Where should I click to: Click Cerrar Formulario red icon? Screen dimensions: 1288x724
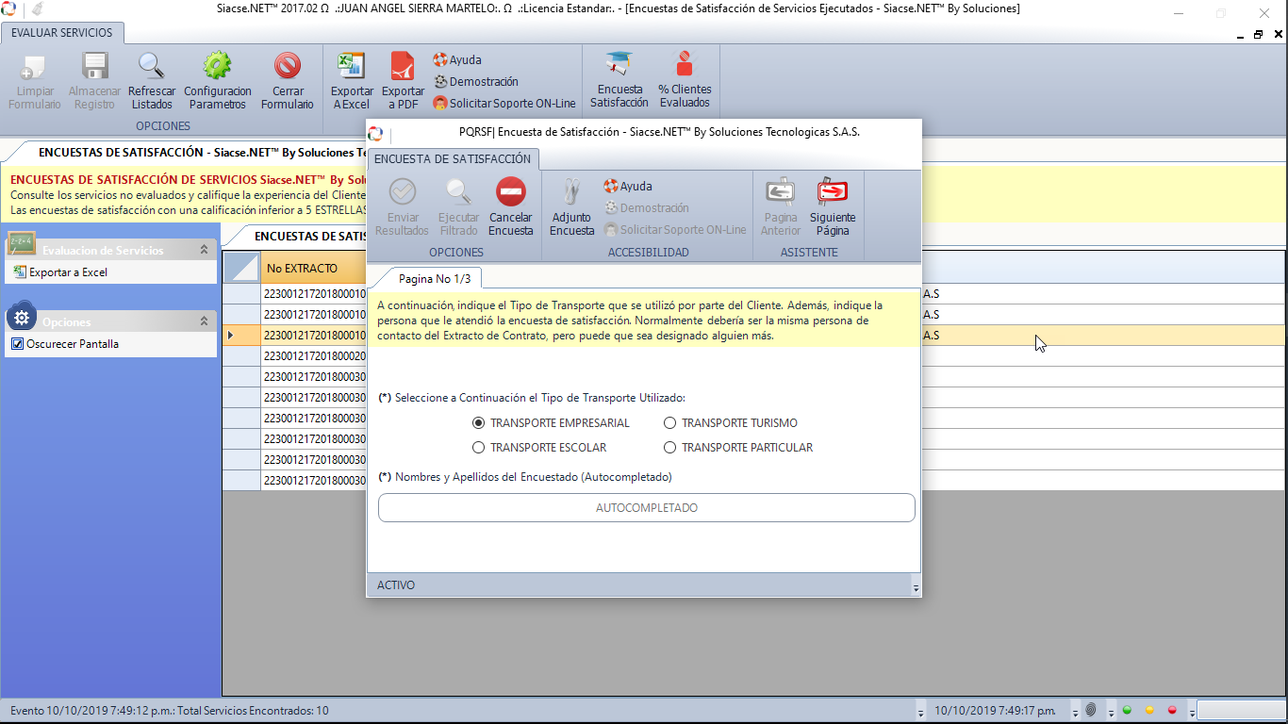pyautogui.click(x=288, y=66)
